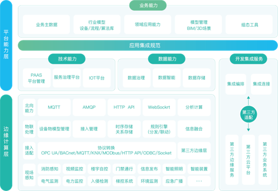The width and height of the screenshot is (278, 191).
Task: Click the 边缘计算层 vertical green bar
Action: [x=6, y=143]
